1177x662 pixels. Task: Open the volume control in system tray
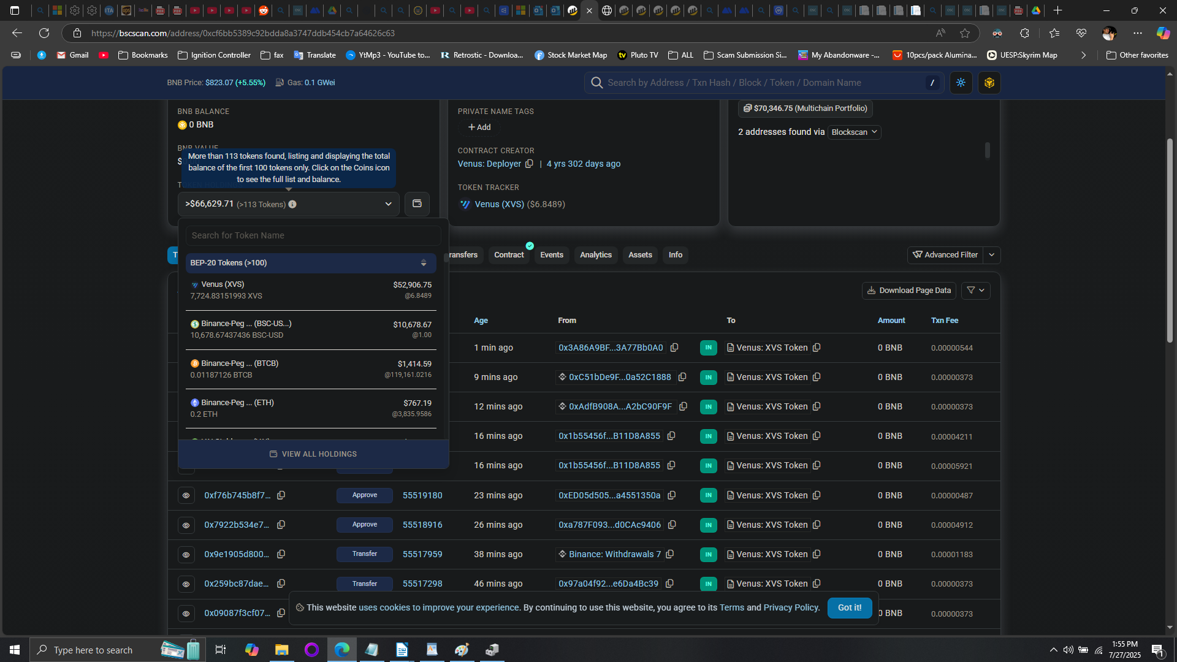(x=1068, y=650)
